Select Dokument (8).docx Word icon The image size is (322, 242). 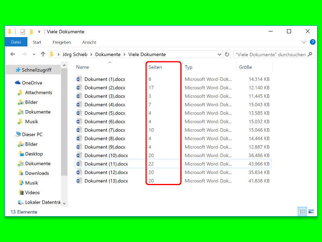[x=79, y=138]
